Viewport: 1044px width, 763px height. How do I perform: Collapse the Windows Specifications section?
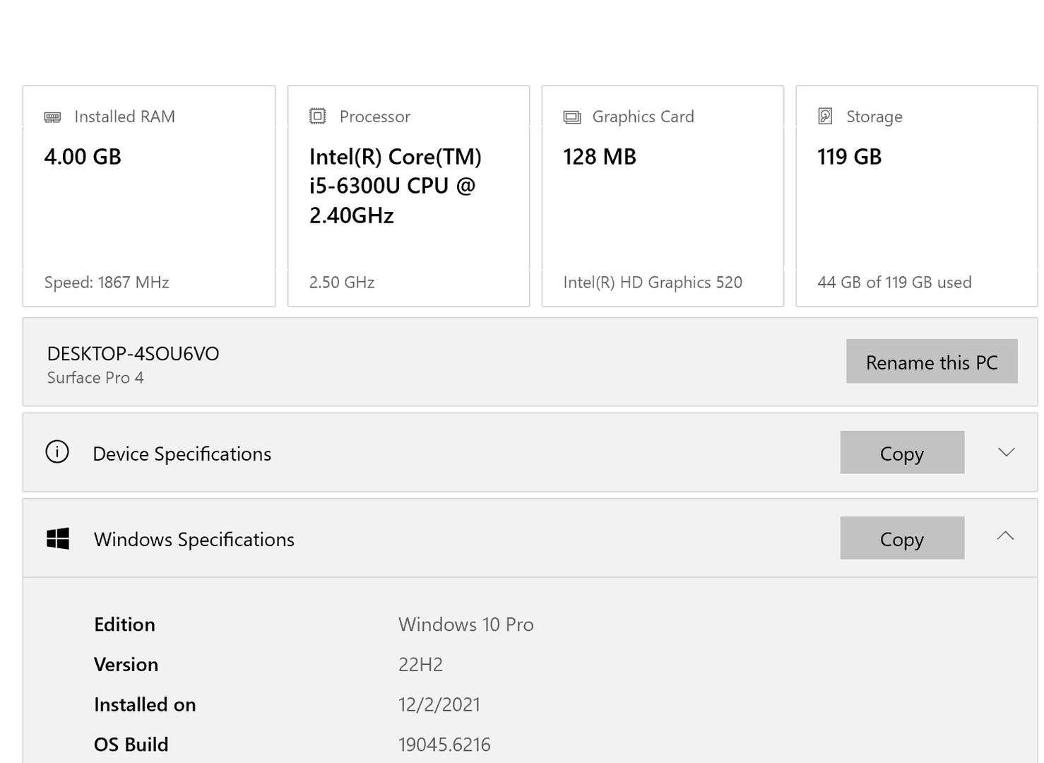click(1005, 536)
